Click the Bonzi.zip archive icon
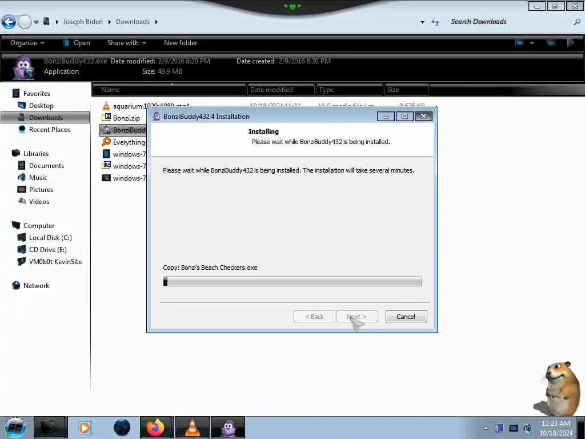This screenshot has height=439, width=585. [106, 118]
